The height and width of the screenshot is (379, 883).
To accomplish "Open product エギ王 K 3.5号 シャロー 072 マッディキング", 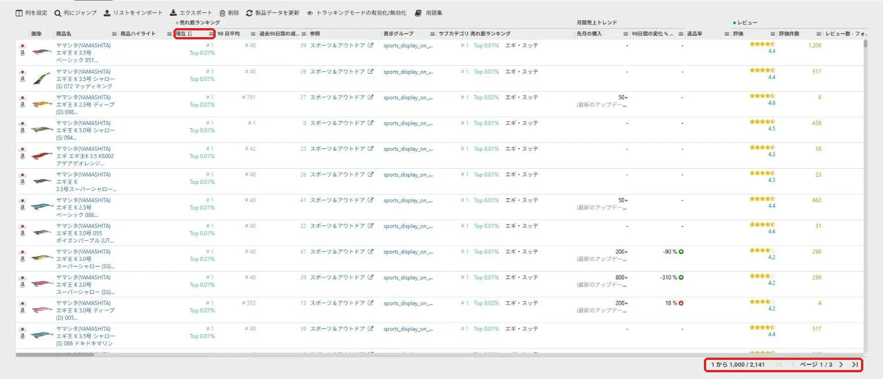I will pyautogui.click(x=86, y=79).
